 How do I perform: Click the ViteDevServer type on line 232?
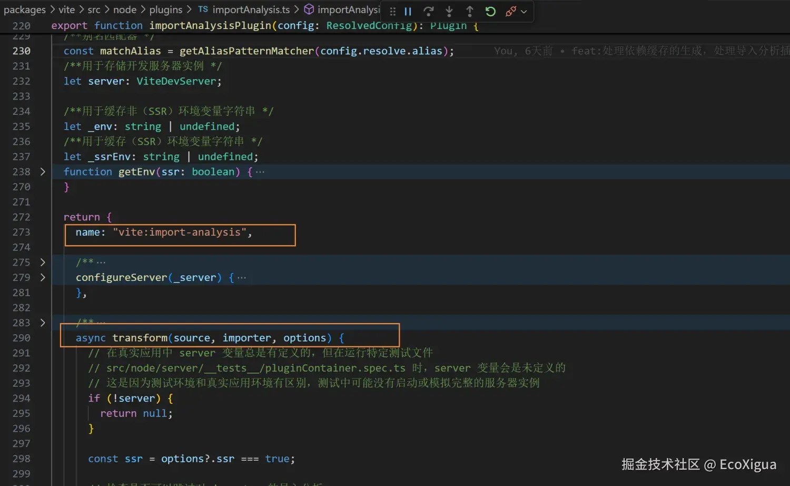pos(176,81)
